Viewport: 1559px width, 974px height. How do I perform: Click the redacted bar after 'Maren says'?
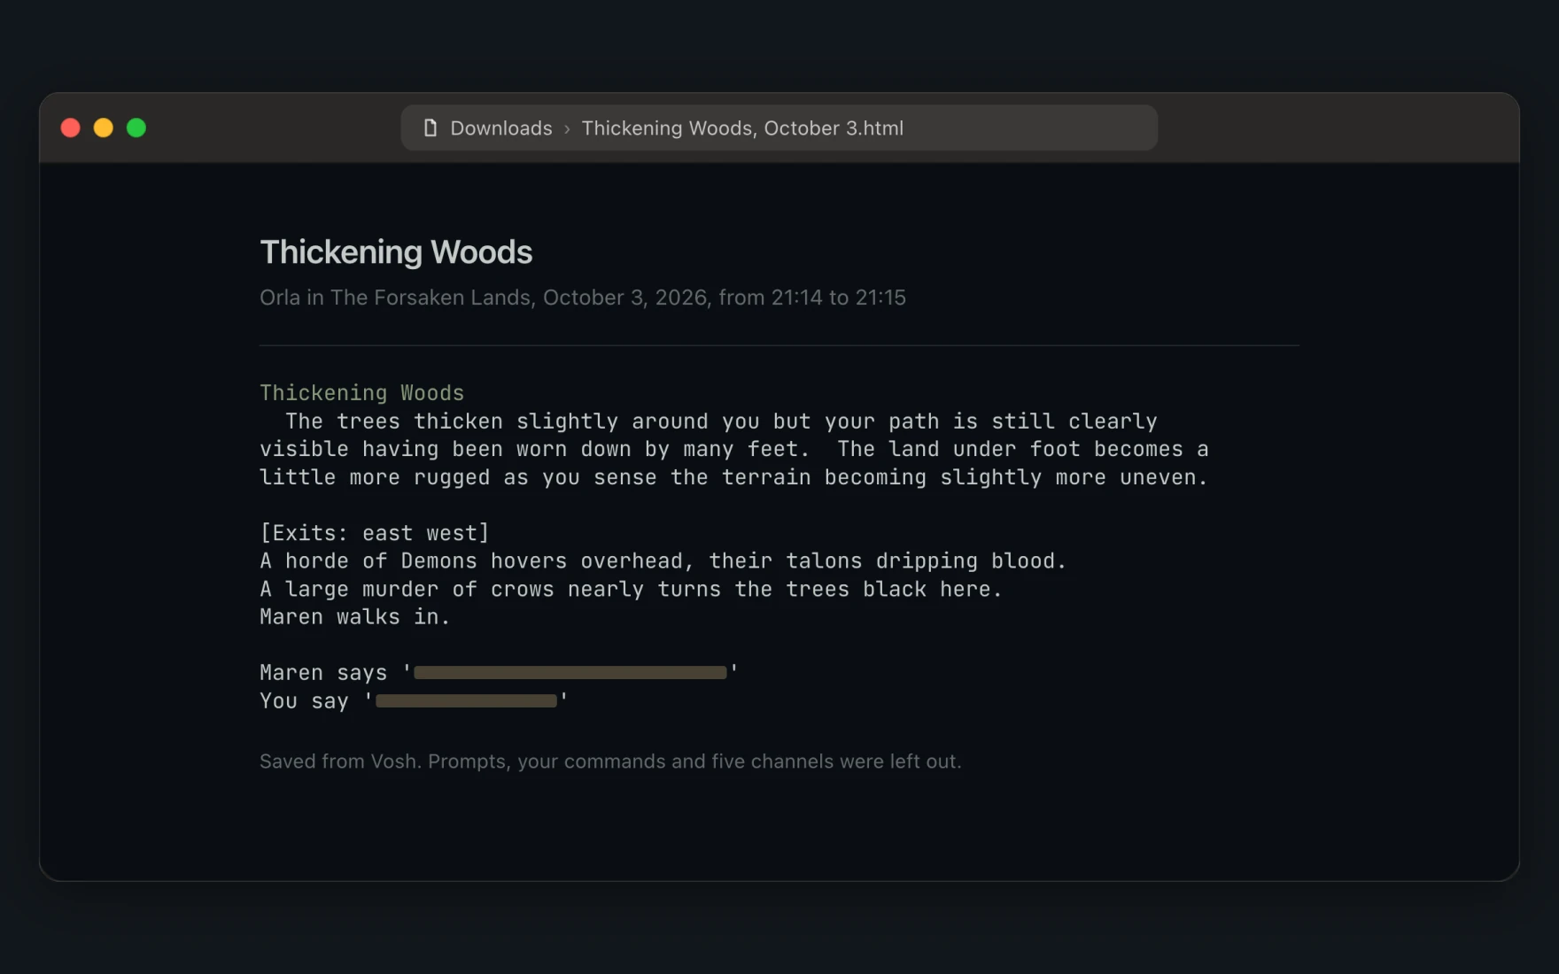[570, 673]
